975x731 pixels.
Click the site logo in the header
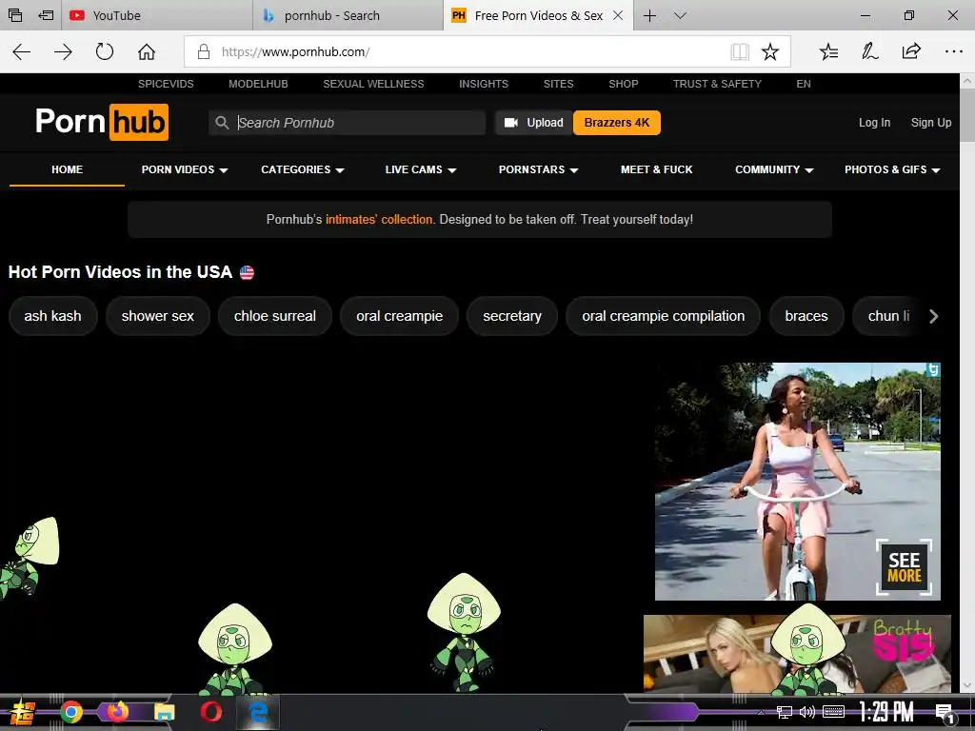102,122
